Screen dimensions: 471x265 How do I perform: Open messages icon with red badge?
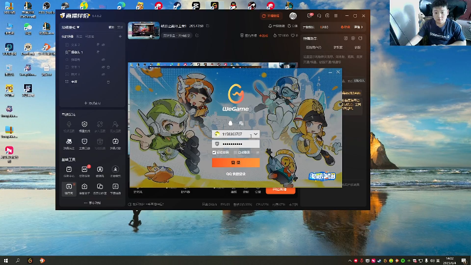click(x=310, y=16)
